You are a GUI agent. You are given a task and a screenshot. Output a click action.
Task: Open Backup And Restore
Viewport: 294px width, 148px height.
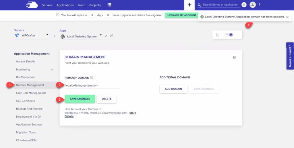click(29, 109)
